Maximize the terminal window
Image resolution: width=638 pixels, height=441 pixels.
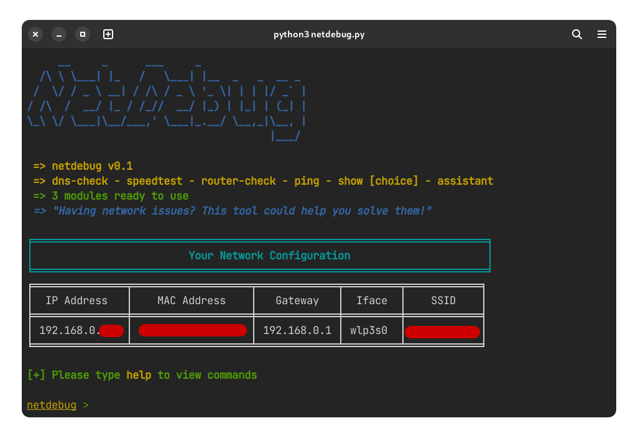pyautogui.click(x=83, y=34)
